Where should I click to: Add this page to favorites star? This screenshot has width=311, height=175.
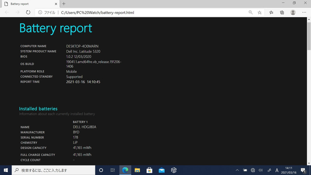click(x=259, y=12)
